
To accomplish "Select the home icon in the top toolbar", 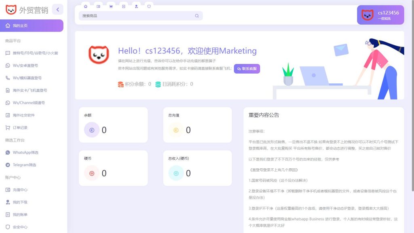I will (x=86, y=6).
